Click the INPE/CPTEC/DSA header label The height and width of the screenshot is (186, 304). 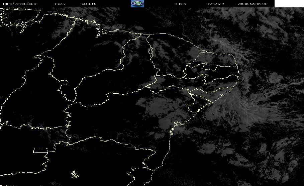click(19, 4)
